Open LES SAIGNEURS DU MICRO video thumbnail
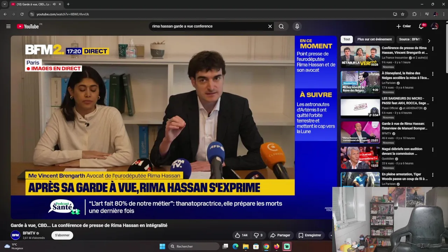448x252 pixels. tap(360, 107)
